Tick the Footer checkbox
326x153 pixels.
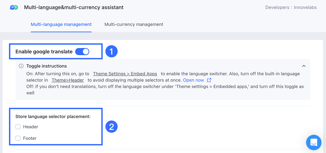pos(18,138)
